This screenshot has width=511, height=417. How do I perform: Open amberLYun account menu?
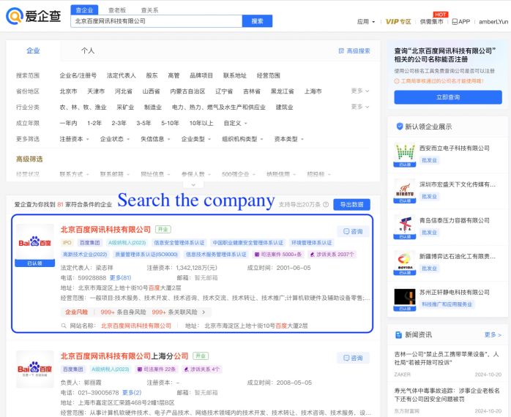click(x=493, y=22)
